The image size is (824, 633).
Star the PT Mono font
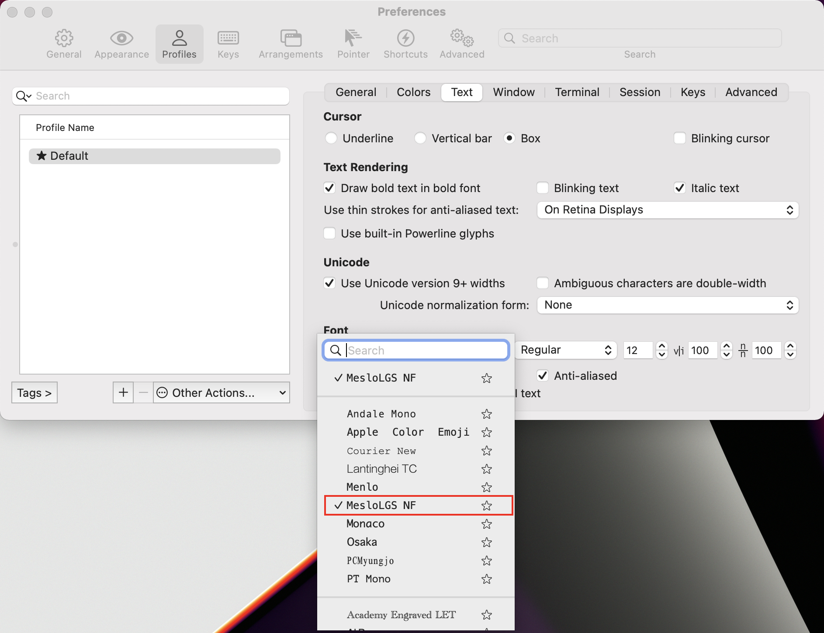(487, 579)
